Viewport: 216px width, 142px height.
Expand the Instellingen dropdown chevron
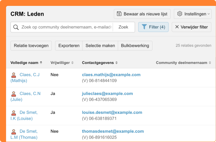click(x=209, y=14)
